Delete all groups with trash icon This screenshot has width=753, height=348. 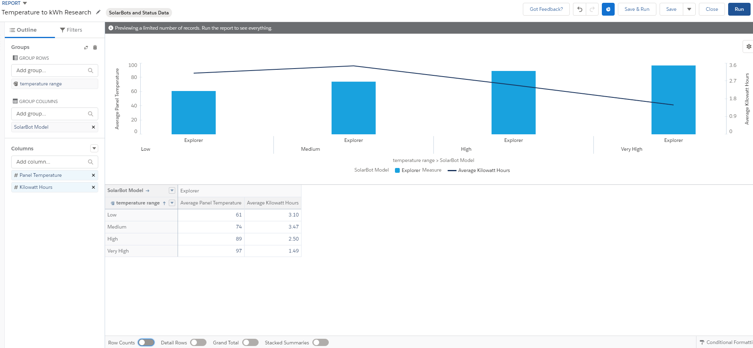coord(95,47)
